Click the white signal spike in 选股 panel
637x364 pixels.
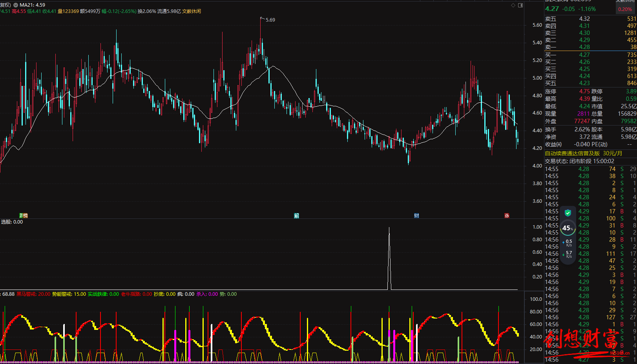tap(389, 258)
